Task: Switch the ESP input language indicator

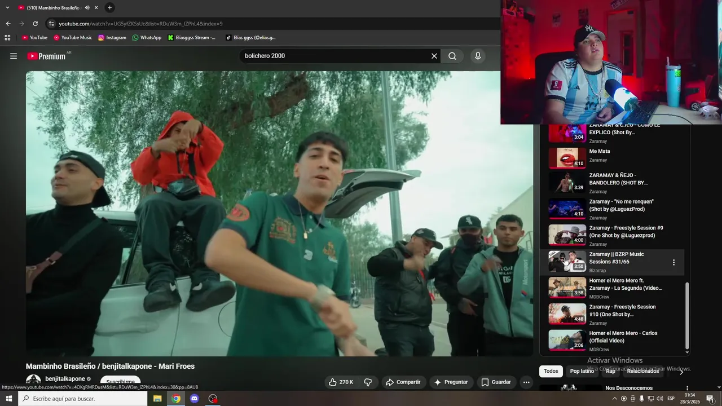Action: click(671, 399)
